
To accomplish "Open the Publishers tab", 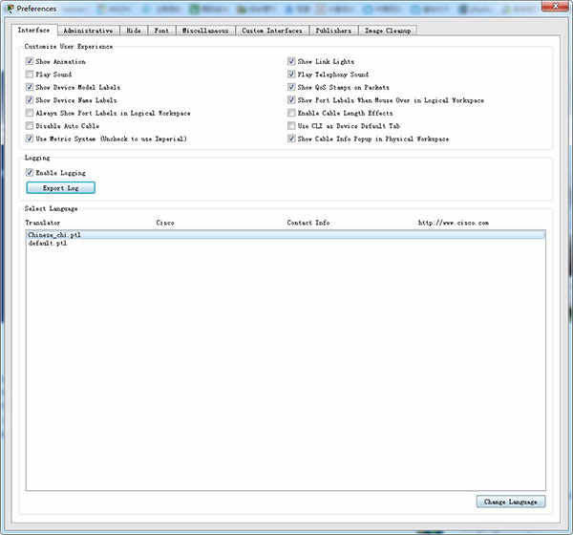I will (x=333, y=31).
